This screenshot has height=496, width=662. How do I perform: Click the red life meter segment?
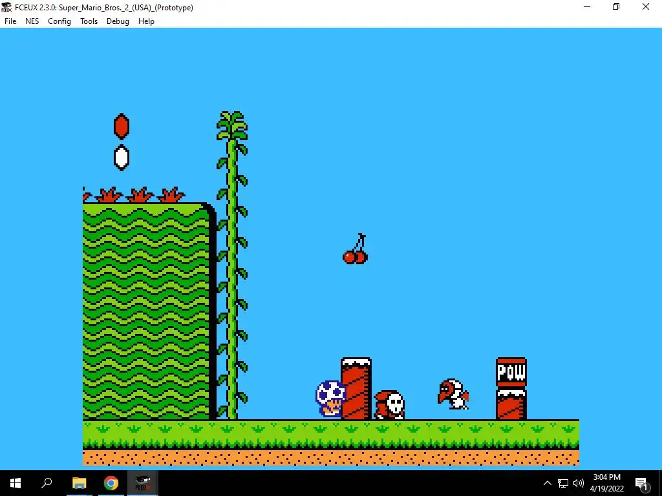point(122,126)
